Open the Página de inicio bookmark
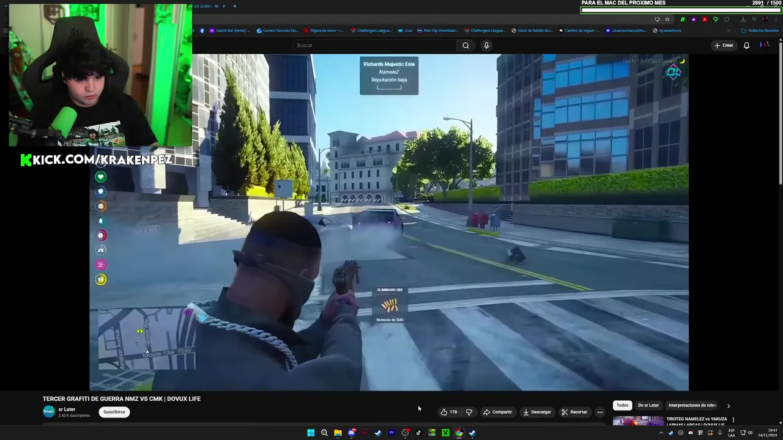The image size is (783, 440). (324, 30)
